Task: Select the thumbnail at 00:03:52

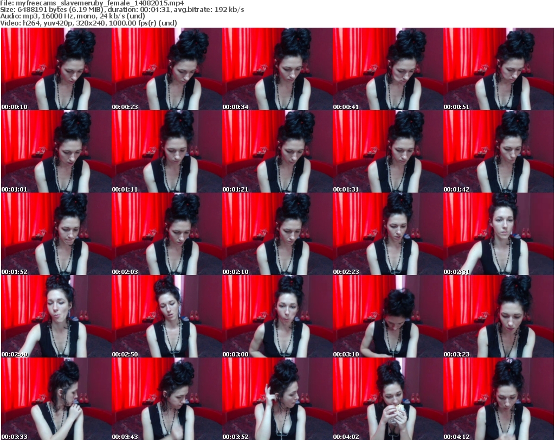Action: click(277, 399)
